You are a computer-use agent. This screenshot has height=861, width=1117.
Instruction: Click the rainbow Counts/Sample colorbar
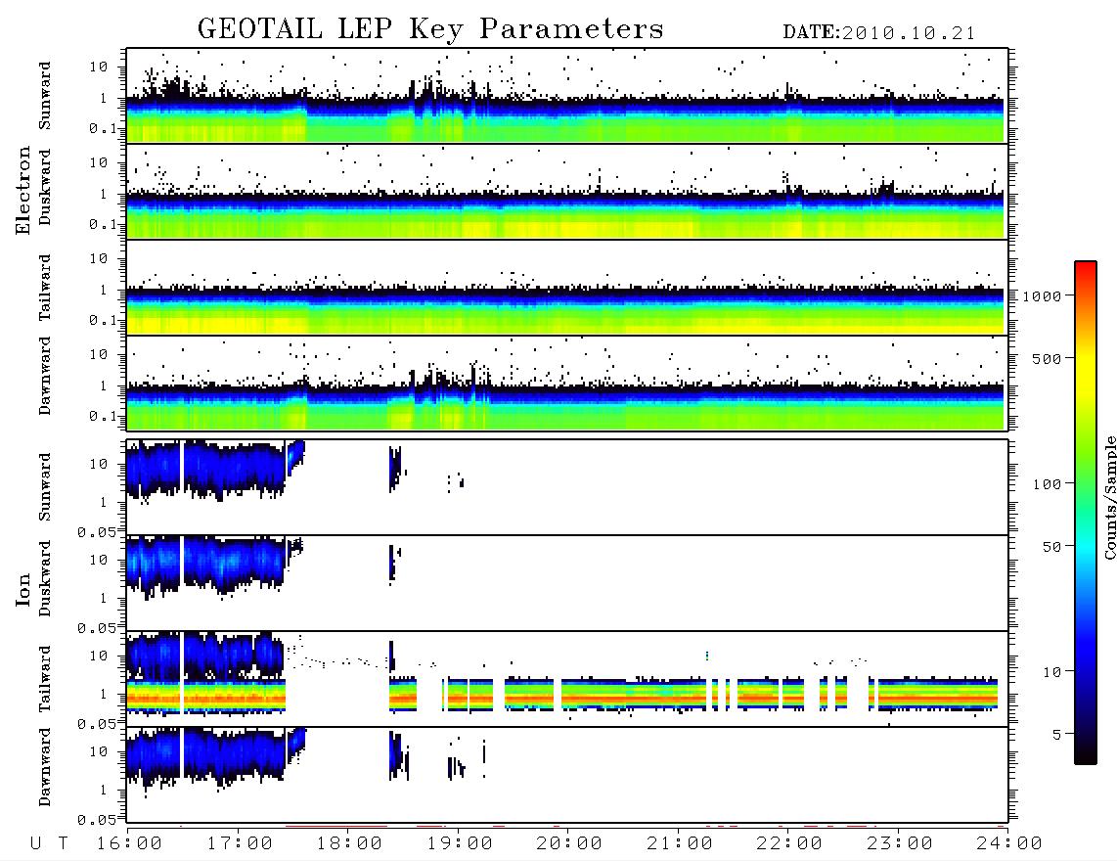point(1086,513)
